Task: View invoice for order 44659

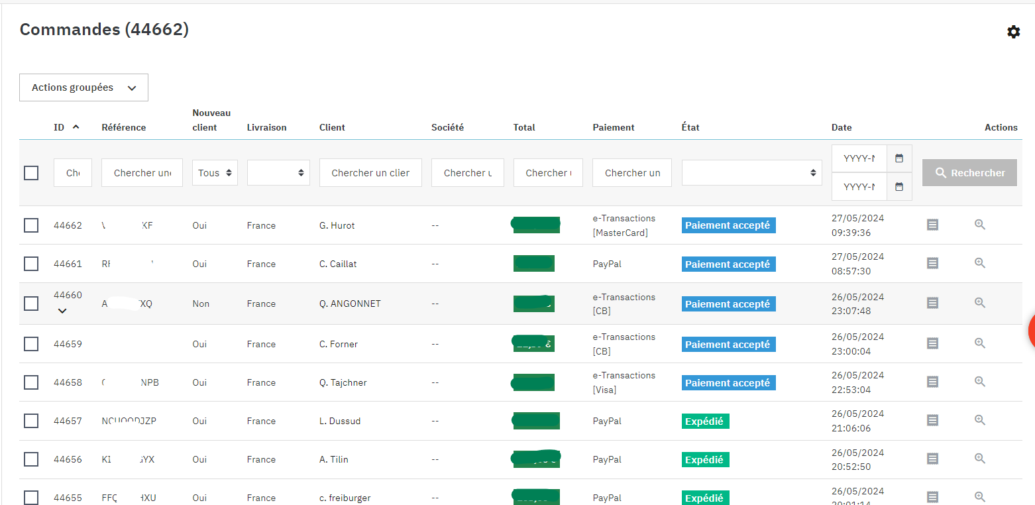Action: pyautogui.click(x=932, y=343)
